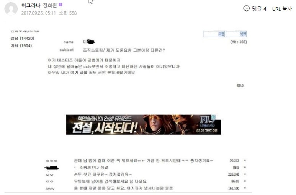Click the commenter name cvcv
The width and height of the screenshot is (296, 195).
[x=50, y=189]
